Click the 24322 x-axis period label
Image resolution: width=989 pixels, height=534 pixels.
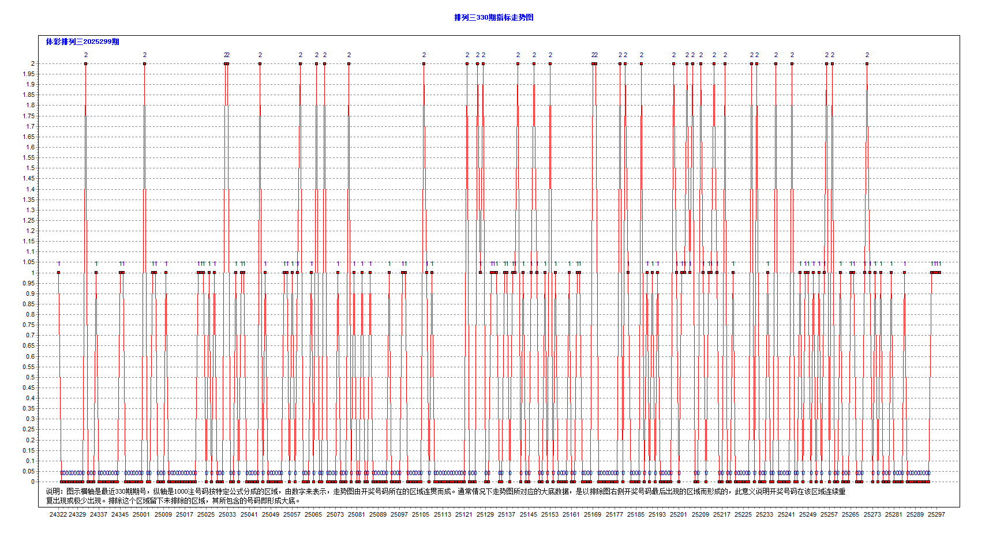tap(58, 514)
